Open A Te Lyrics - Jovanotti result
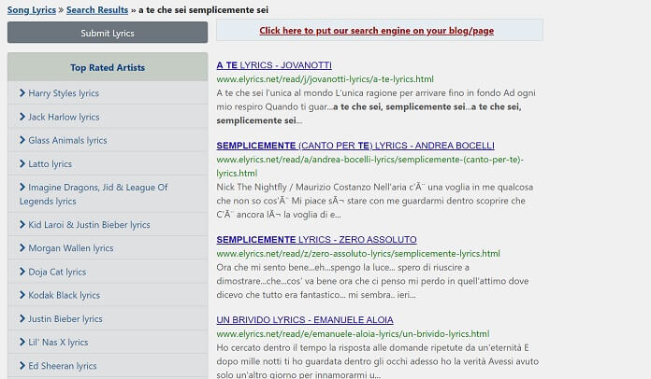The height and width of the screenshot is (379, 651). pos(274,65)
